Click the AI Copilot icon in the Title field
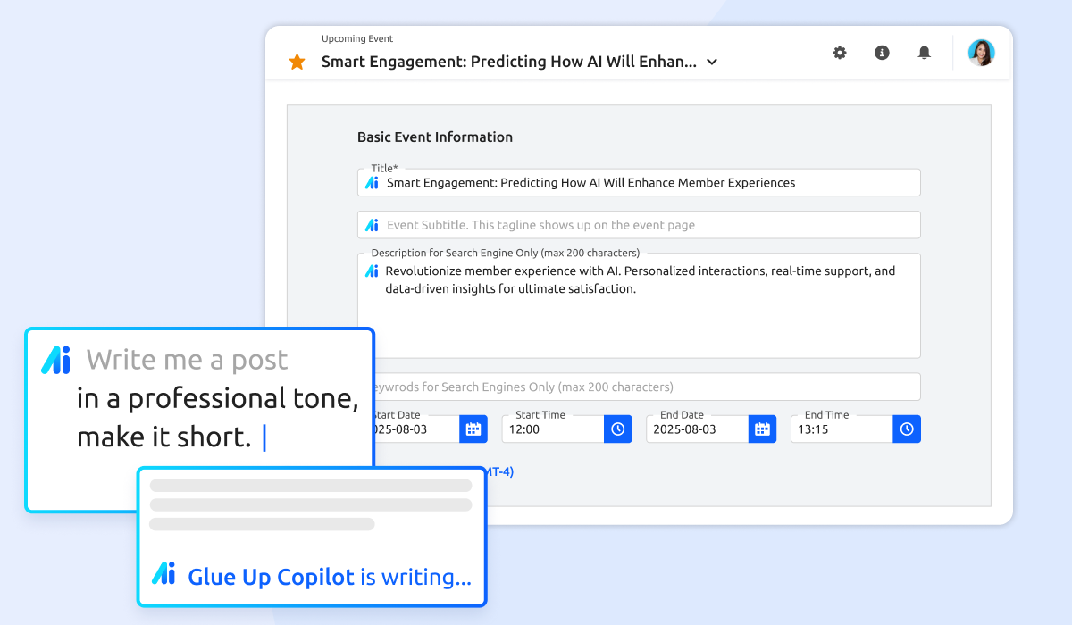The height and width of the screenshot is (625, 1072). click(x=372, y=181)
